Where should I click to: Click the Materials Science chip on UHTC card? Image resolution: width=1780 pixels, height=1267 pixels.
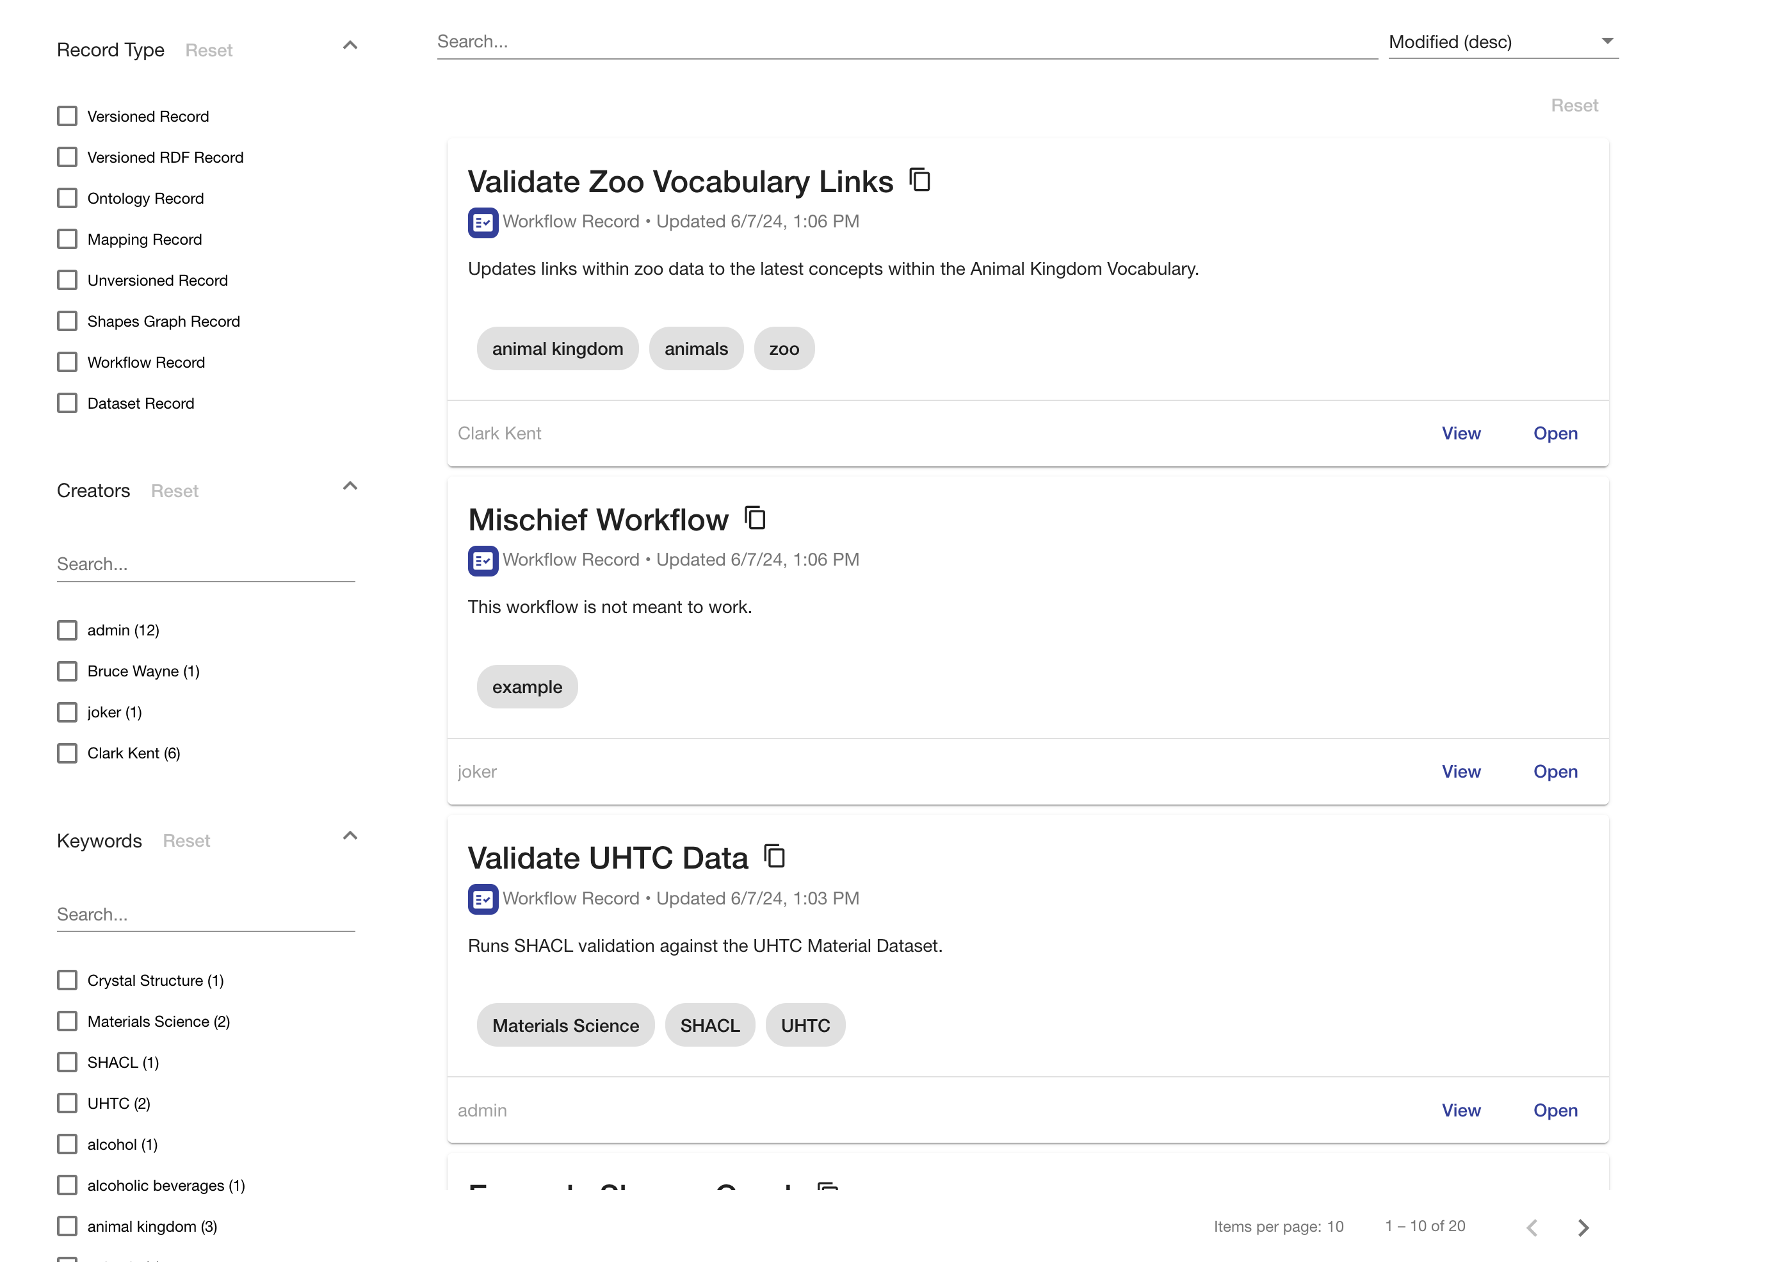click(x=565, y=1026)
